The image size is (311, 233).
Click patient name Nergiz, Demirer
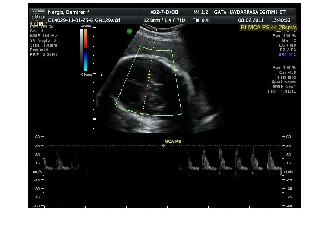point(67,12)
